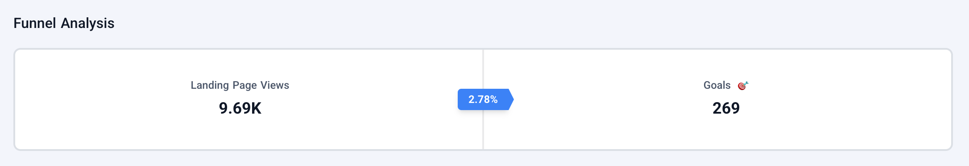
Task: Click the empty area beneath the 269 value
Action: [726, 132]
